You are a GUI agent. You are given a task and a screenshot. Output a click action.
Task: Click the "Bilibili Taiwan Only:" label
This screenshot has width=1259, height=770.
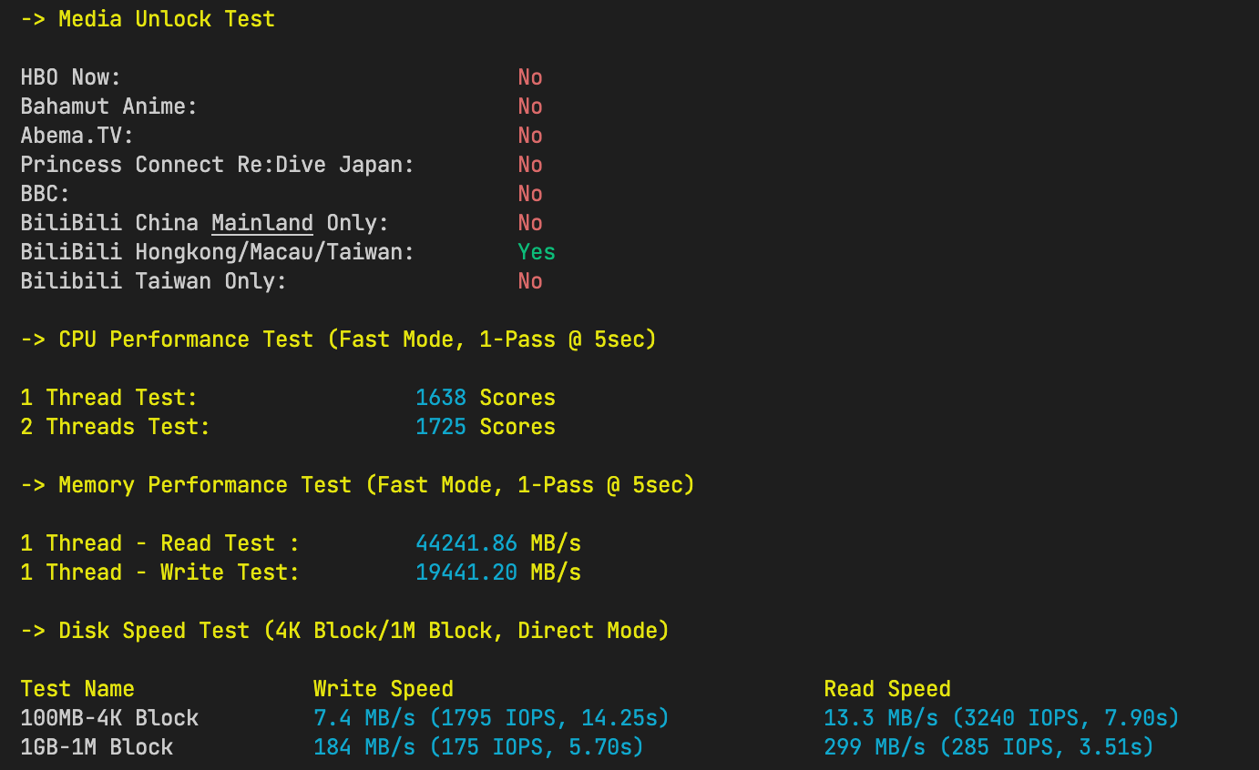153,281
